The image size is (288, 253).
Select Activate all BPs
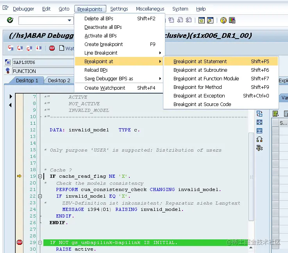[120, 36]
